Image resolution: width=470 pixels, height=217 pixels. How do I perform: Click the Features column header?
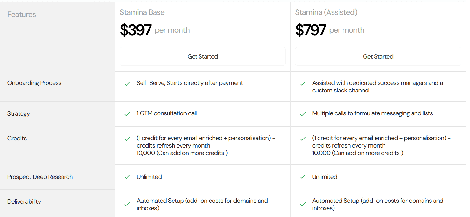[22, 15]
